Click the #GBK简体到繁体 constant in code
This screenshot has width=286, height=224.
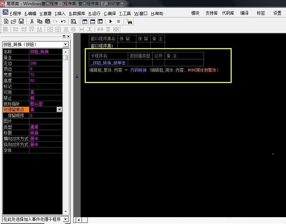coord(202,70)
